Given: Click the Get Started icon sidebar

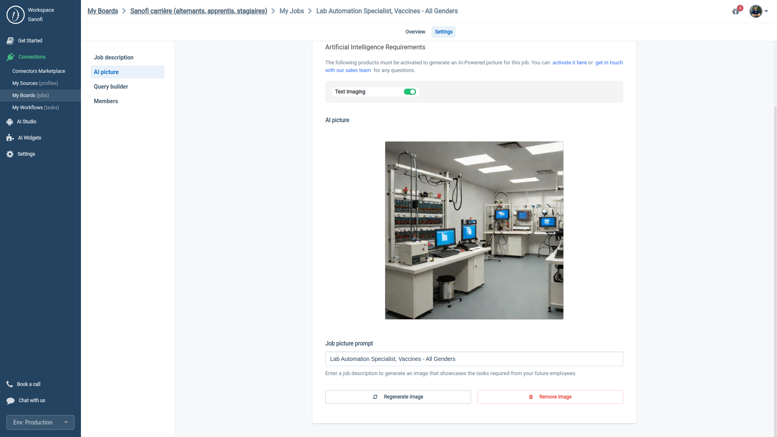Looking at the screenshot, I should (10, 40).
